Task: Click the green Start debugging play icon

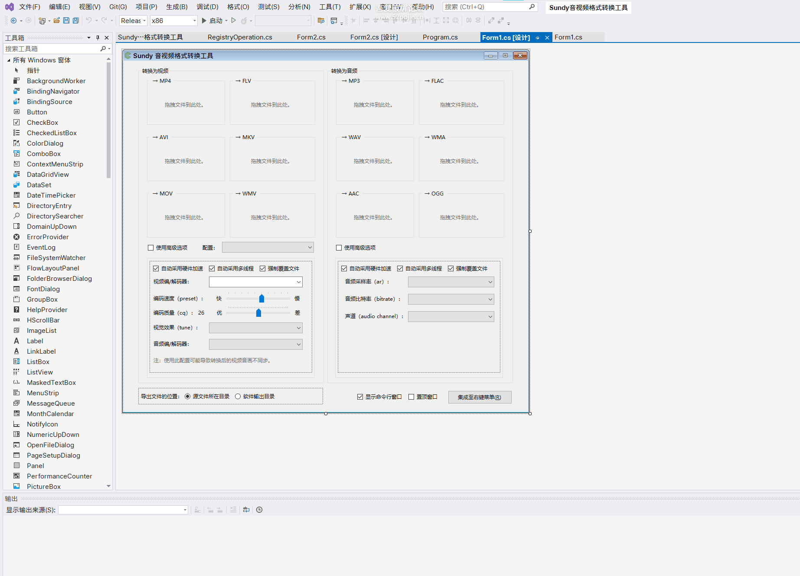Action: (204, 20)
